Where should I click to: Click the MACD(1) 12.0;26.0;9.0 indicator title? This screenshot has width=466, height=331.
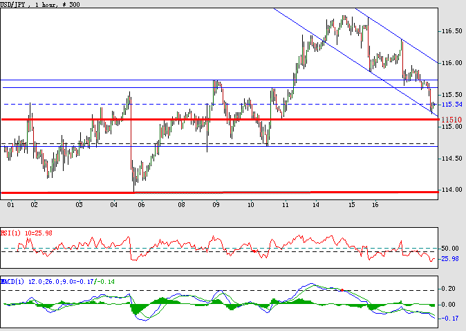tap(57, 282)
